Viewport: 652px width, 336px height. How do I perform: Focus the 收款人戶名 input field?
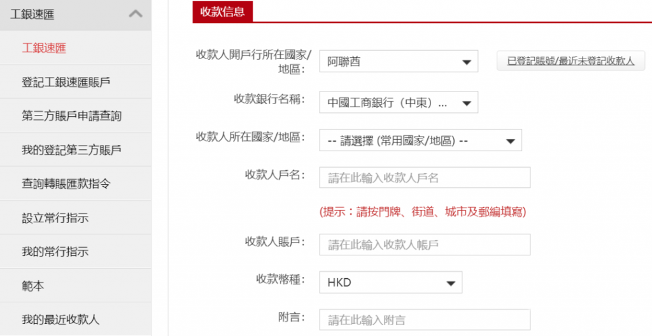(425, 178)
